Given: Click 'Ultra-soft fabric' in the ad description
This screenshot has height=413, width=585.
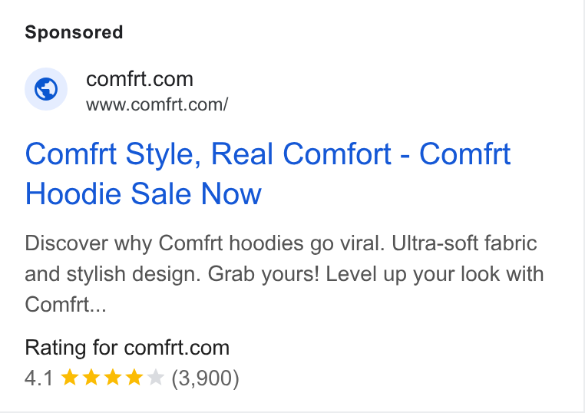Looking at the screenshot, I should click(x=464, y=243).
